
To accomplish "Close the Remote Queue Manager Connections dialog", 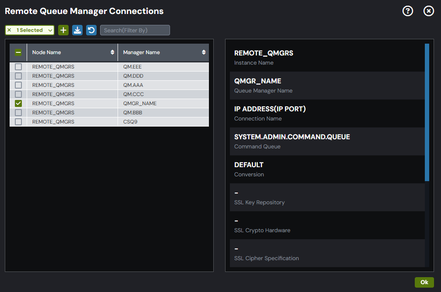I will 428,11.
